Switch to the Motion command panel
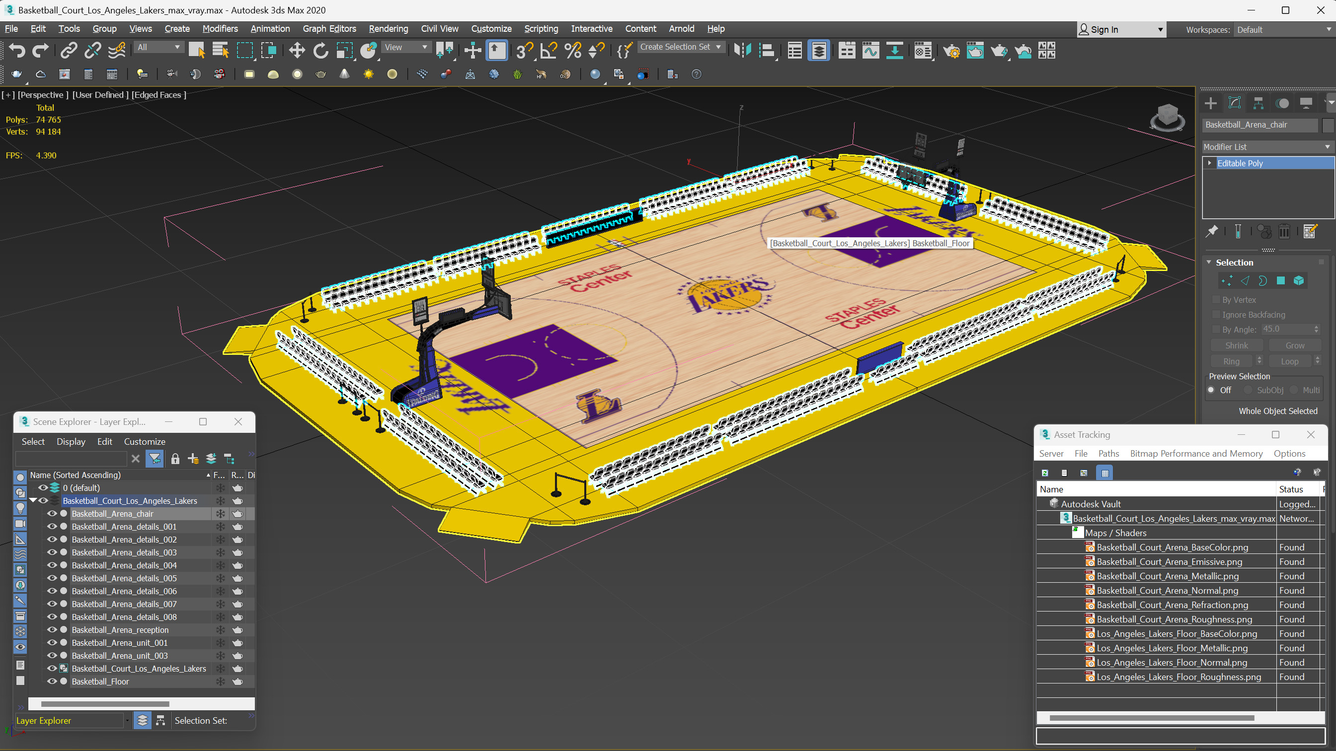Screen dimensions: 1336x751 click(x=1282, y=103)
